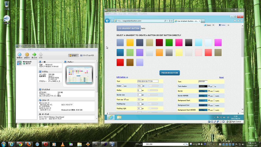Open the Recycle Bin on the desktop
Viewport: 261px width, 147px height.
click(x=7, y=5)
